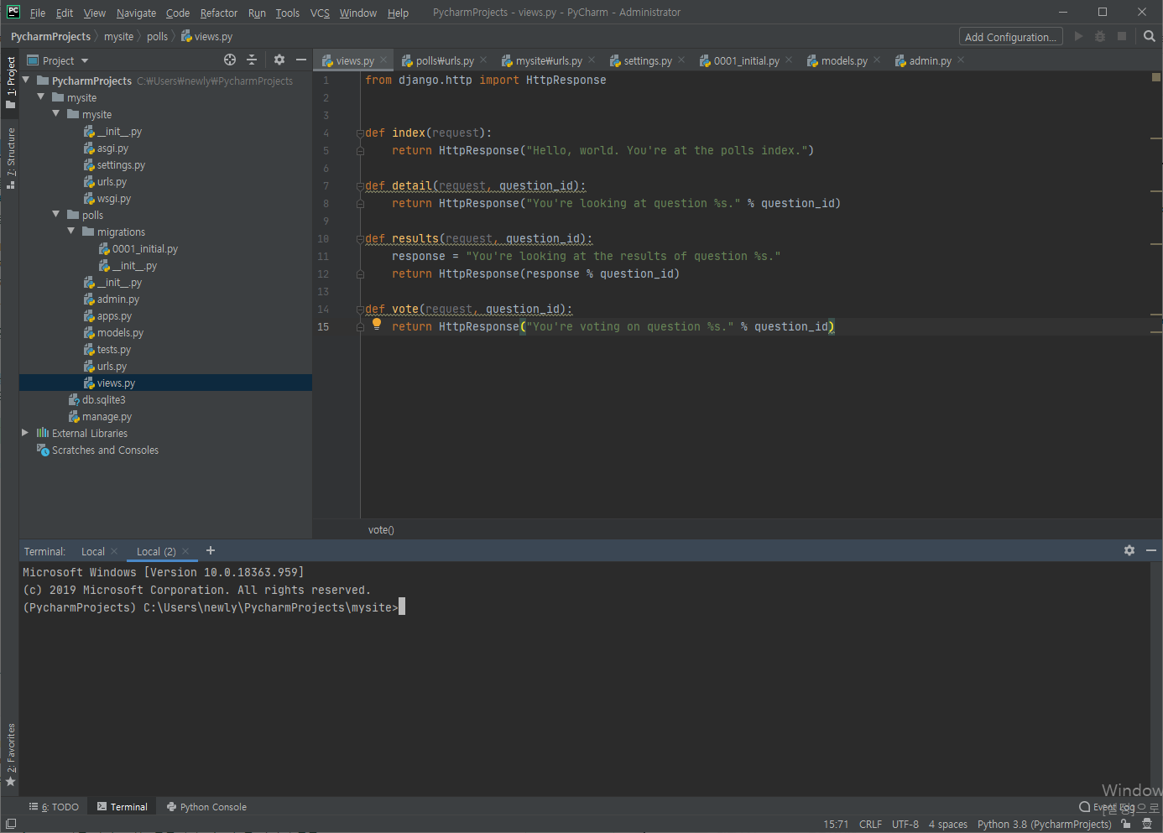Toggle the 6: TODO tool window

coord(54,807)
